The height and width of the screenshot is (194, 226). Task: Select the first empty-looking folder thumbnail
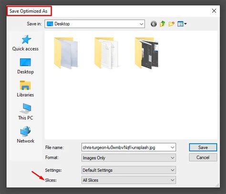66,53
